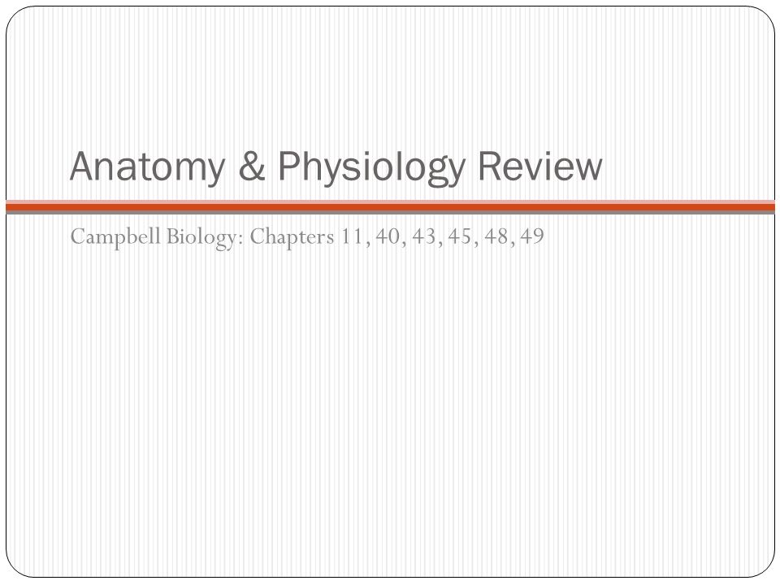Select the word "Biology:" in the subtitle
Image resolution: width=780 pixels, height=585 pixels.
pos(205,237)
